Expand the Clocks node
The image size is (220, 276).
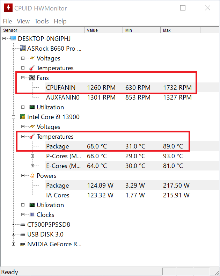click(x=23, y=215)
